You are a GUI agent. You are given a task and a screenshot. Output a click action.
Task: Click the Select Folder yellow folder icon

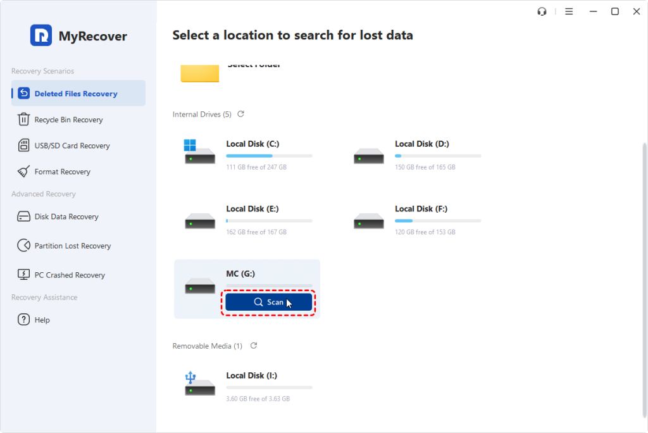click(x=199, y=73)
